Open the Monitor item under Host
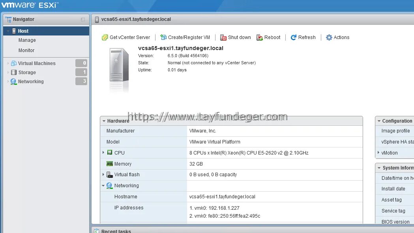This screenshot has width=414, height=233. [26, 50]
